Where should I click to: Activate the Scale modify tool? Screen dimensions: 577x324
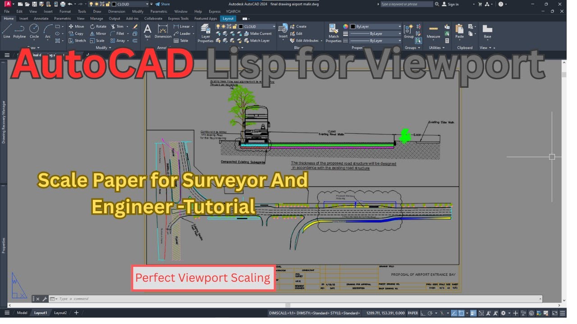click(x=97, y=40)
